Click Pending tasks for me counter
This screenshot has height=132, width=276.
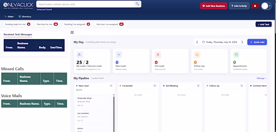(18, 24)
